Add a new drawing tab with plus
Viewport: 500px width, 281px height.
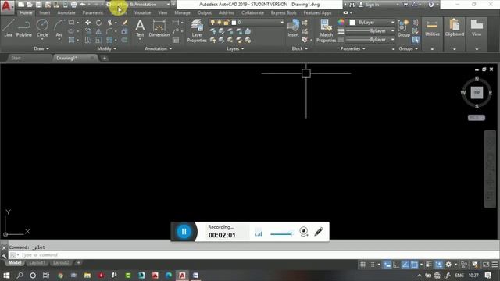pos(105,58)
